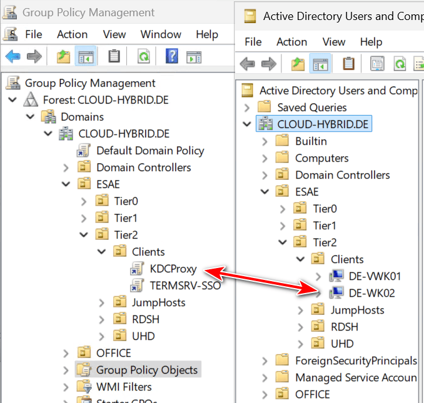Screen dimensions: 424x403
Task: Click the blue Back arrow in Group Policy Management
Action: (13, 57)
